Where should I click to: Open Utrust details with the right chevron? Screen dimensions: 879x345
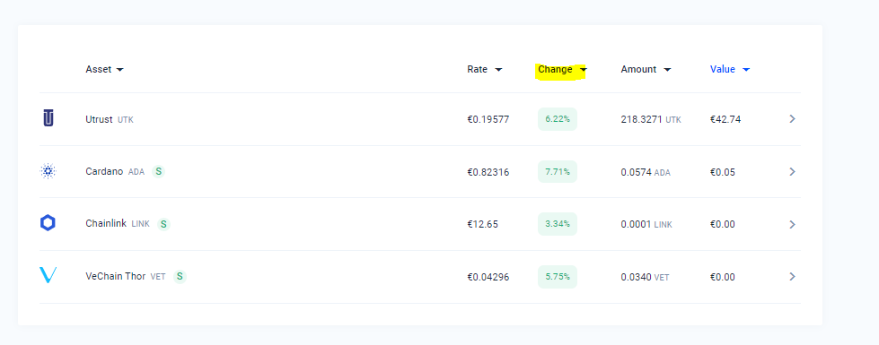coord(792,118)
